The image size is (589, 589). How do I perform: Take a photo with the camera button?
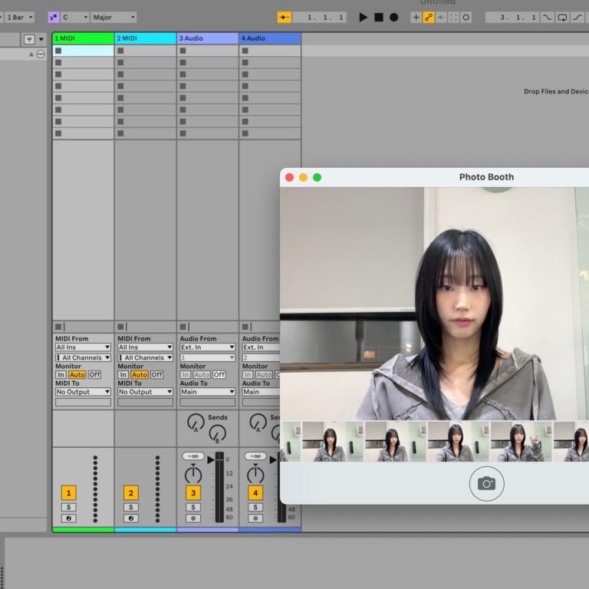point(486,483)
